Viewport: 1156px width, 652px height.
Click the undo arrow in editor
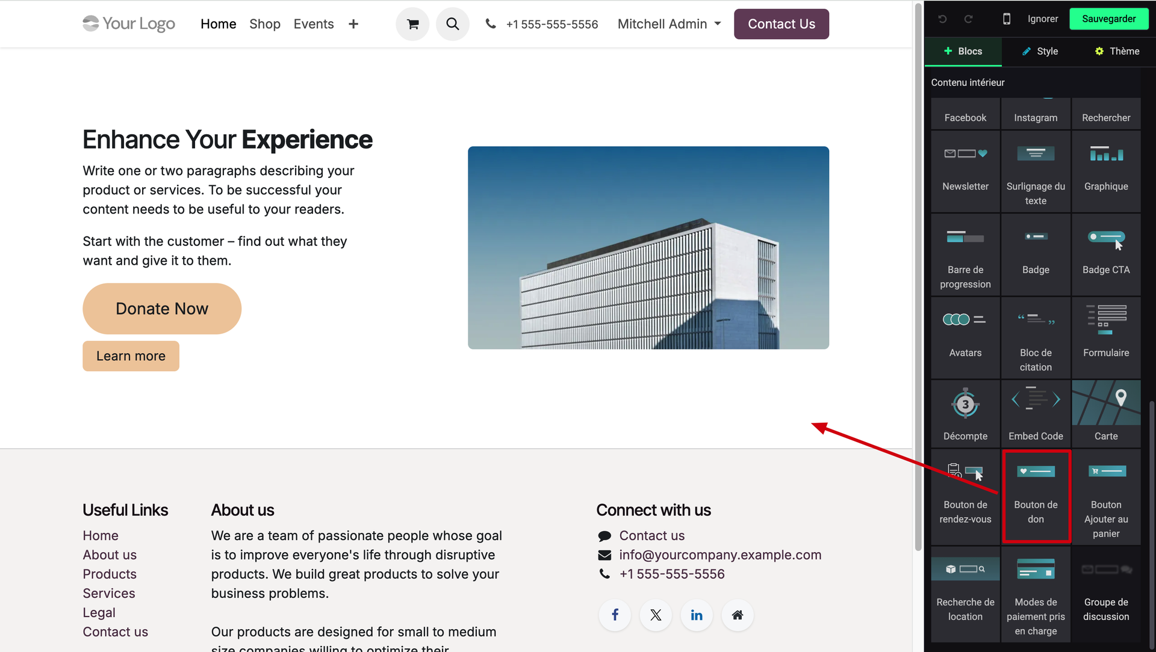[943, 19]
